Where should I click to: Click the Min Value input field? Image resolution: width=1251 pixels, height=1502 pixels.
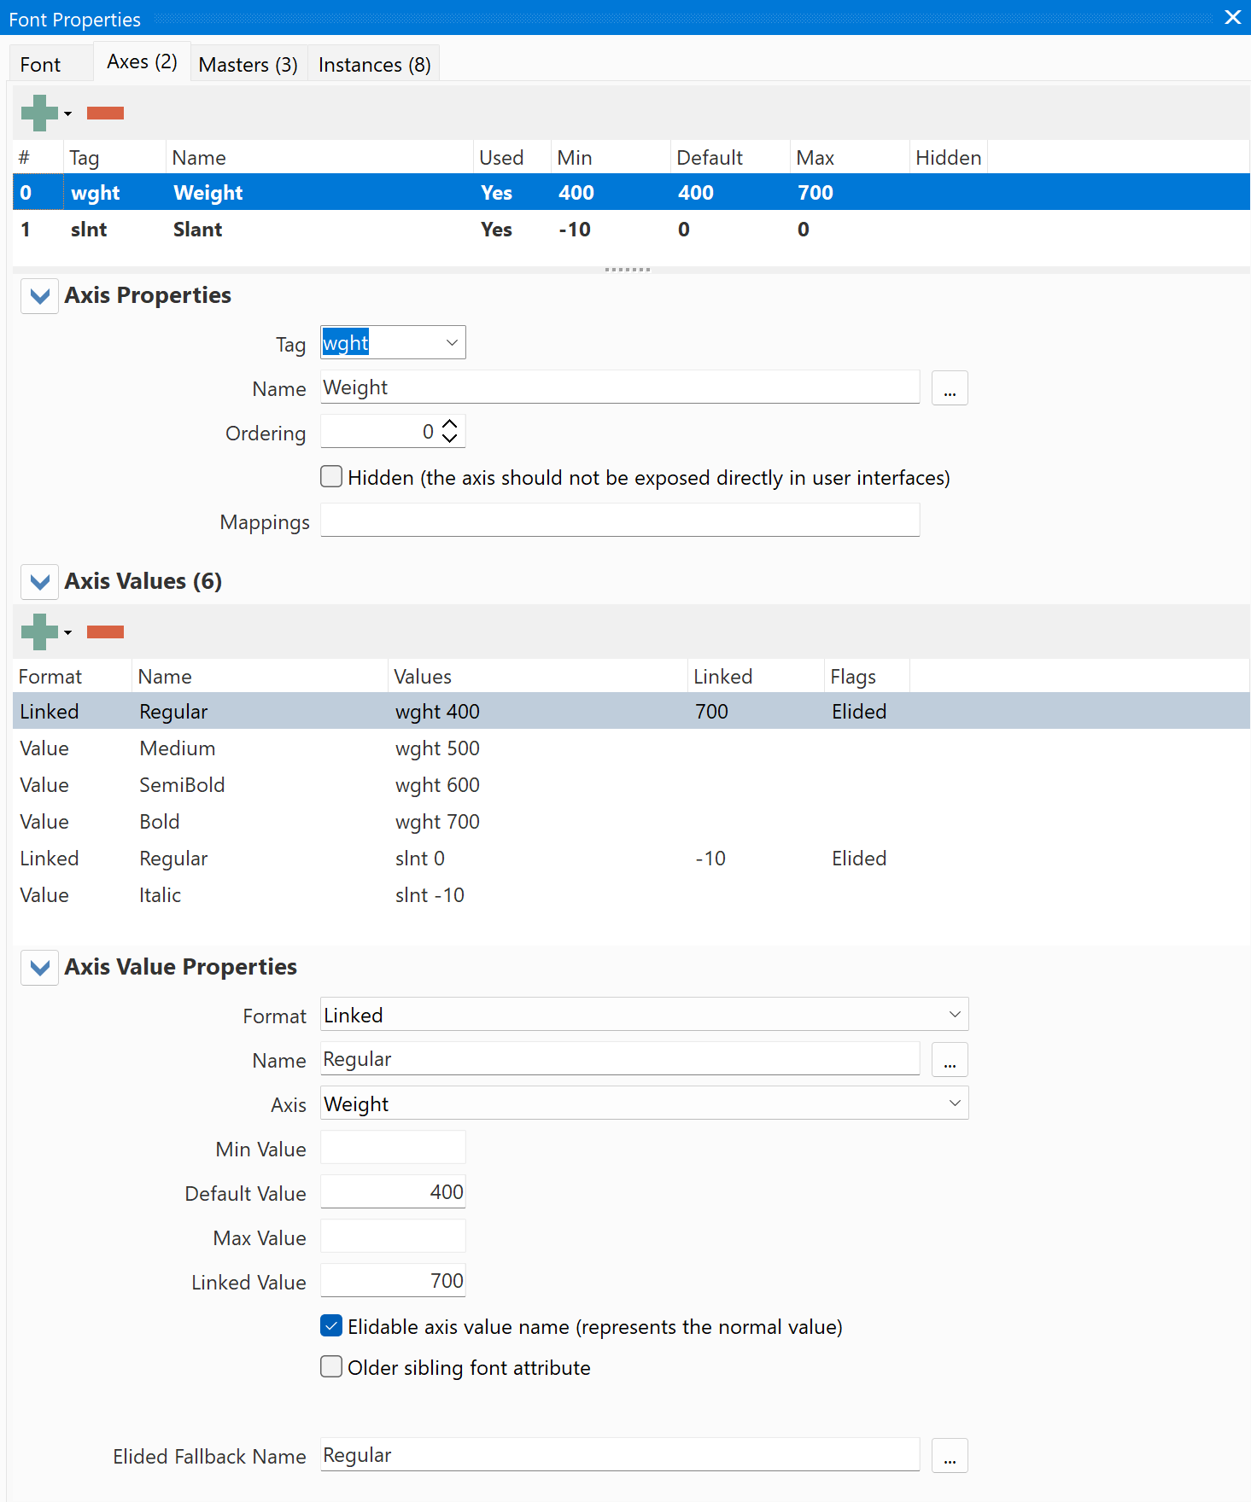click(x=393, y=1148)
